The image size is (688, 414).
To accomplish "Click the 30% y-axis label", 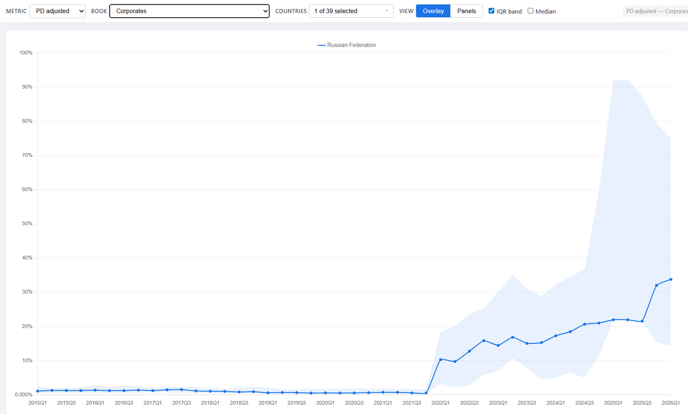I will point(27,292).
